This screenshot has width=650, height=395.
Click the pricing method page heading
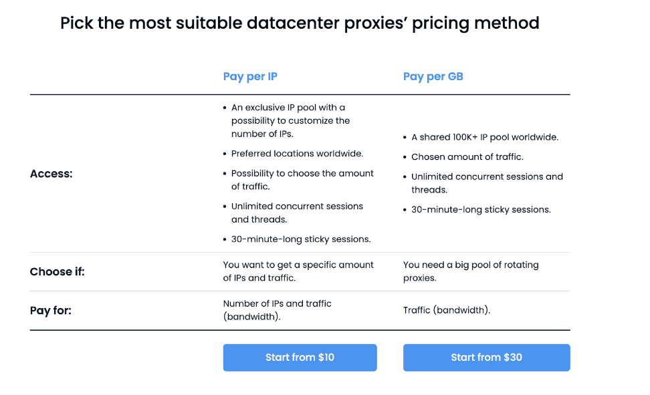[300, 23]
